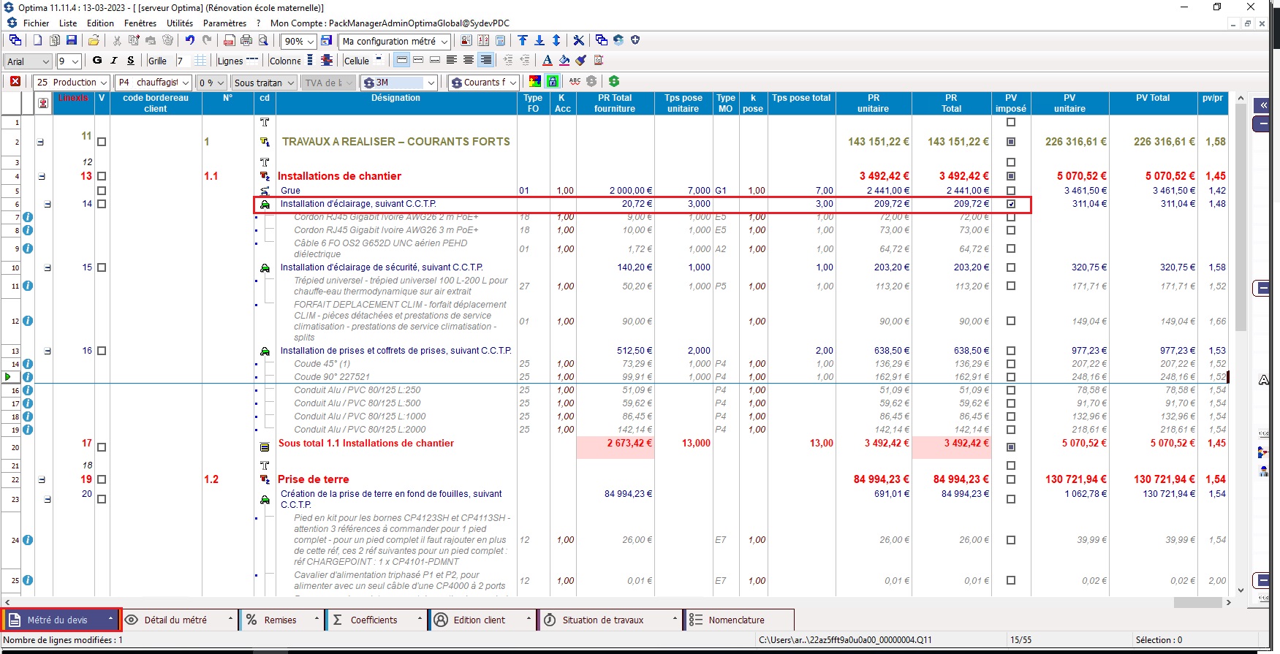Click the Mon Compte account label
The height and width of the screenshot is (654, 1280).
(390, 23)
